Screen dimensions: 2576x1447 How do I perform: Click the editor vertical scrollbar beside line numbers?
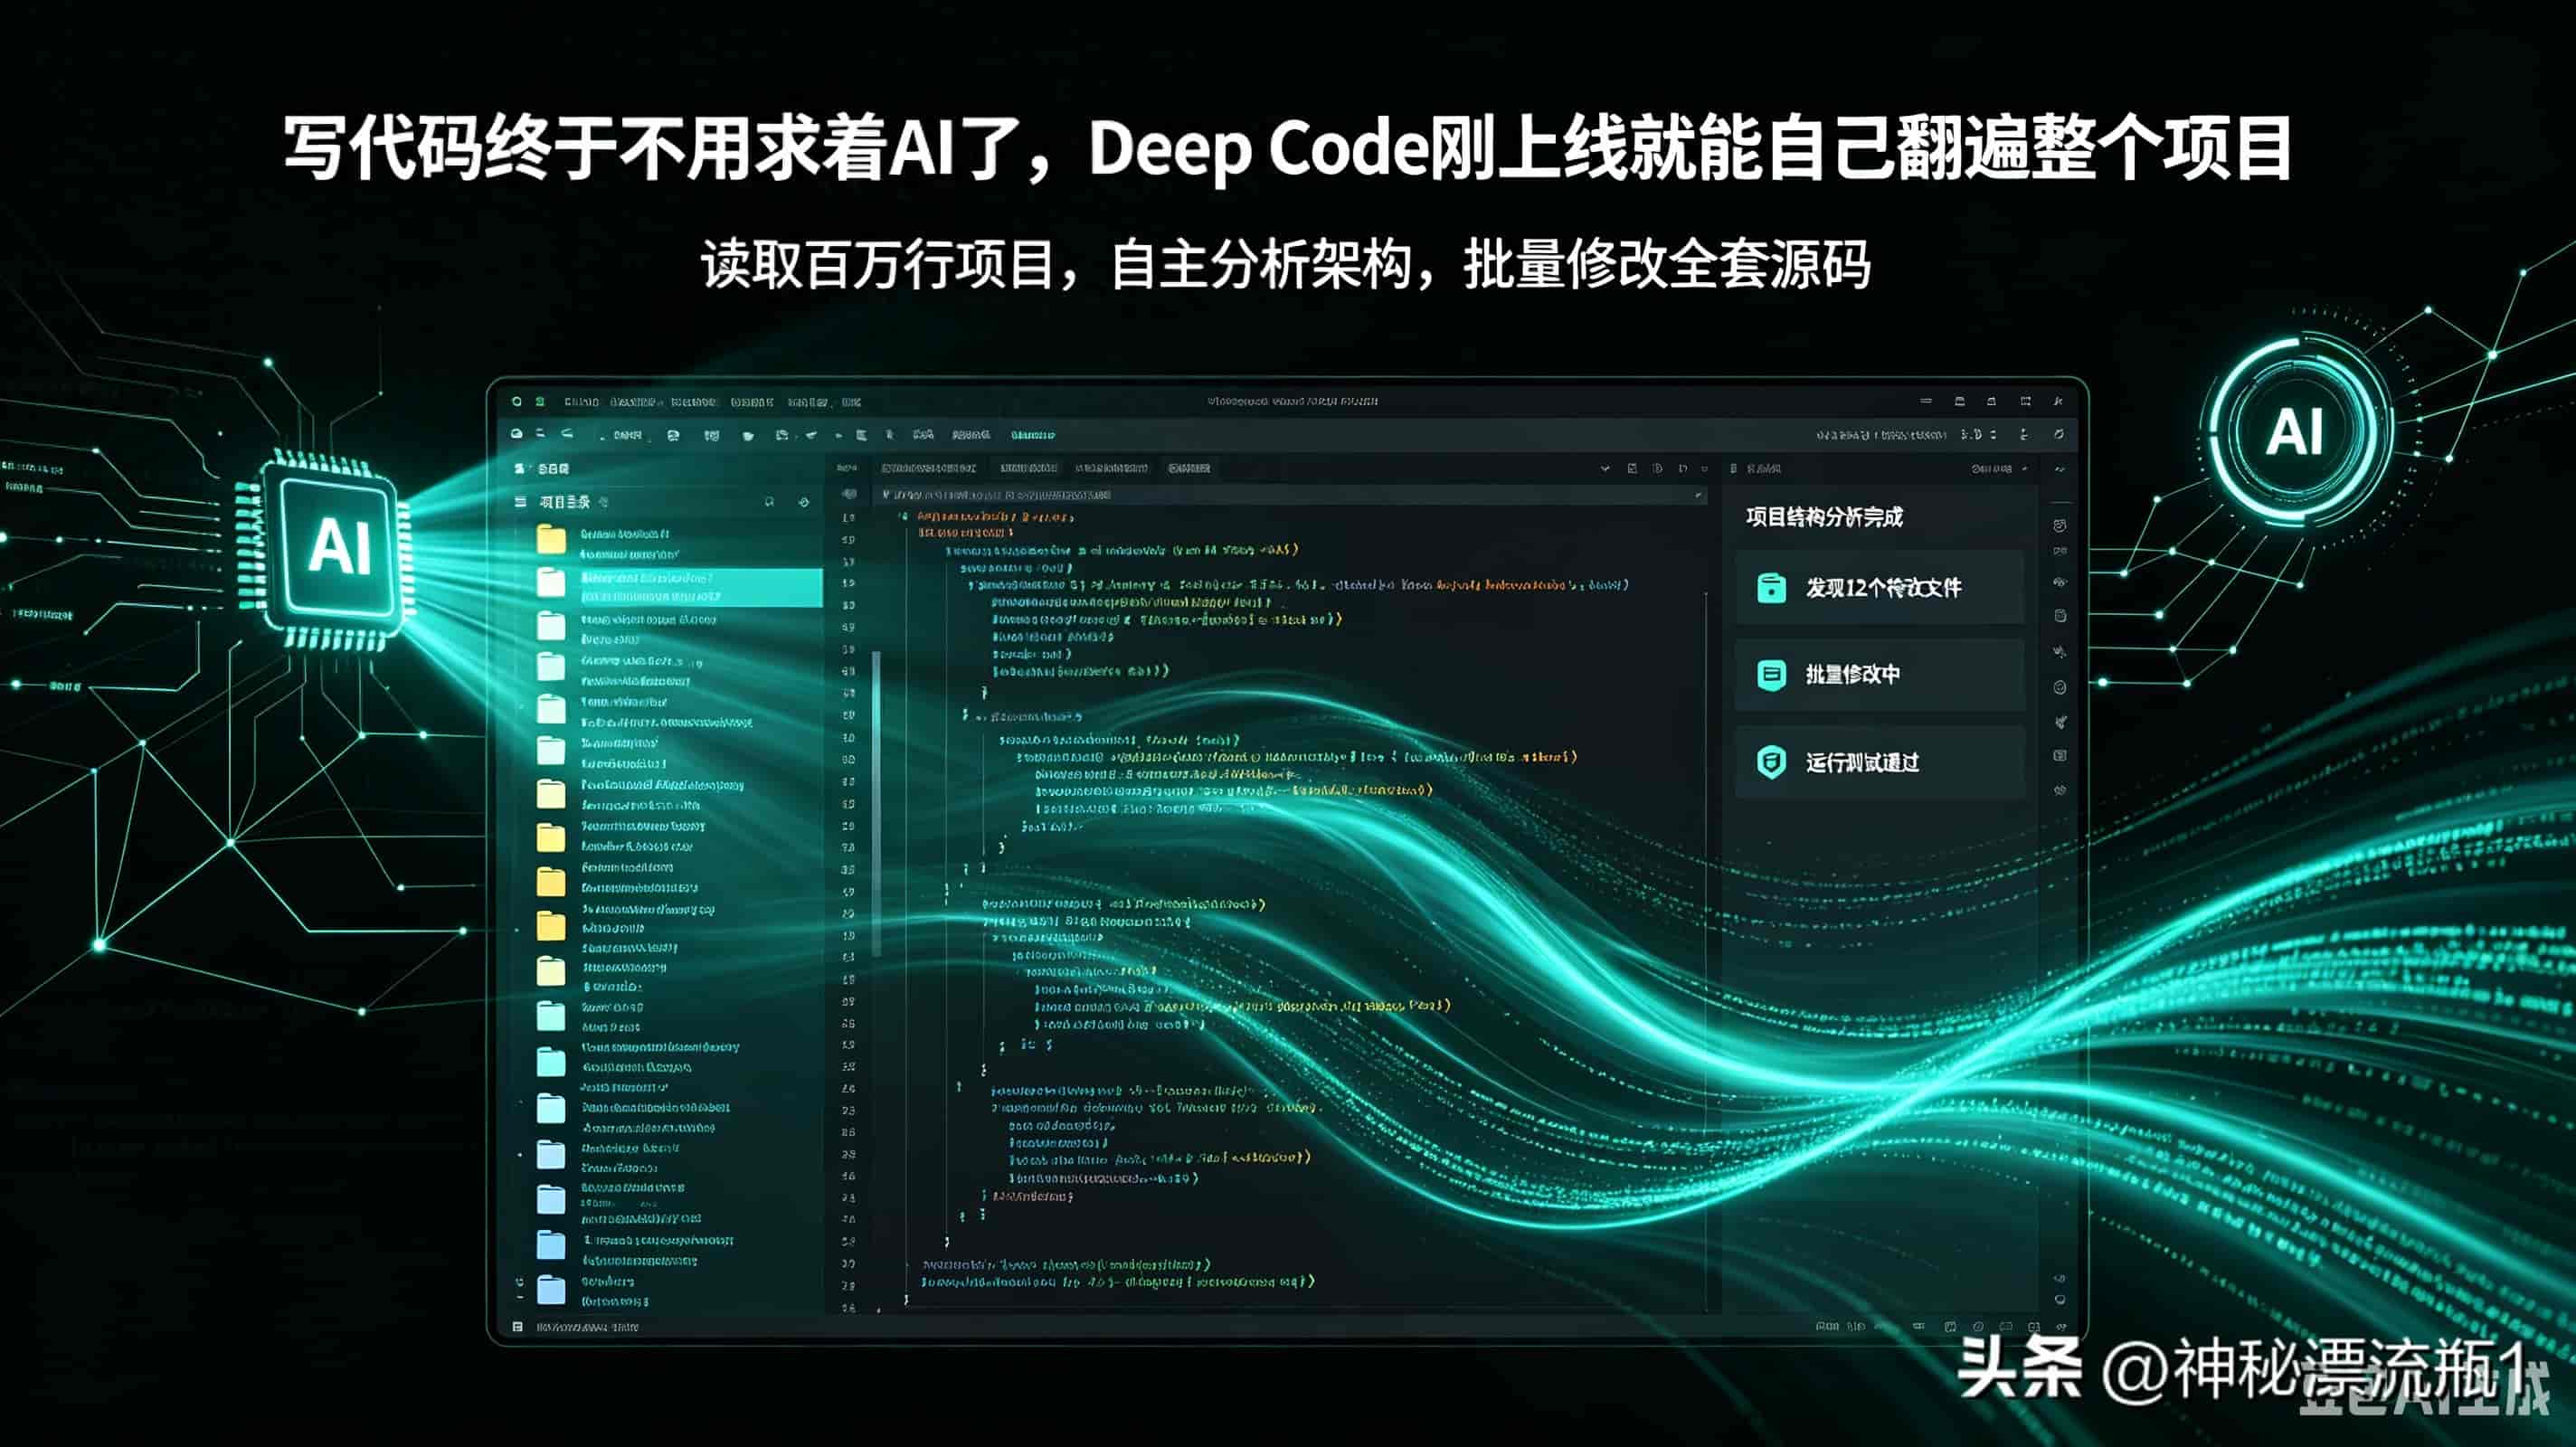tap(877, 803)
